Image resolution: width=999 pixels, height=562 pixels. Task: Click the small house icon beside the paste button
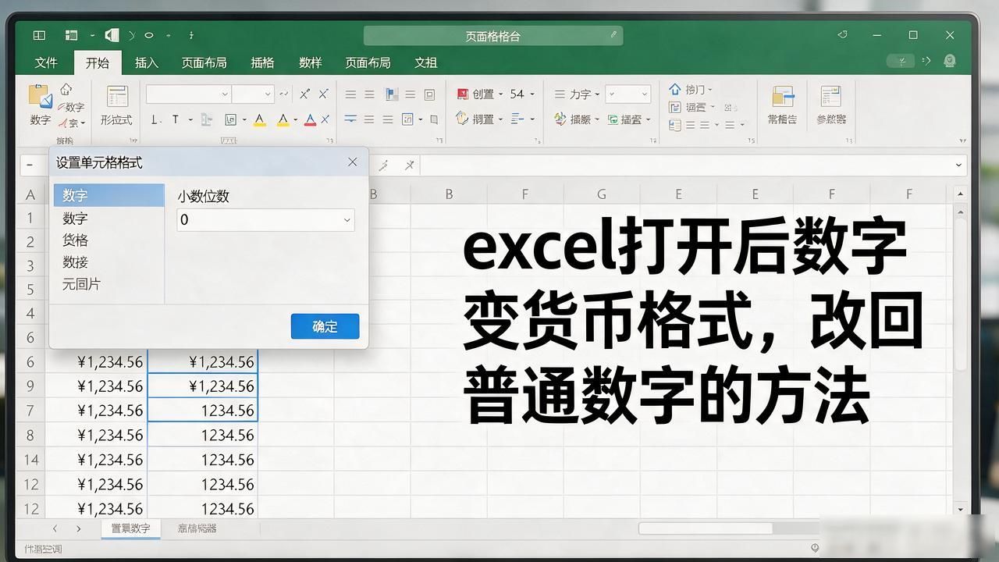[x=67, y=90]
